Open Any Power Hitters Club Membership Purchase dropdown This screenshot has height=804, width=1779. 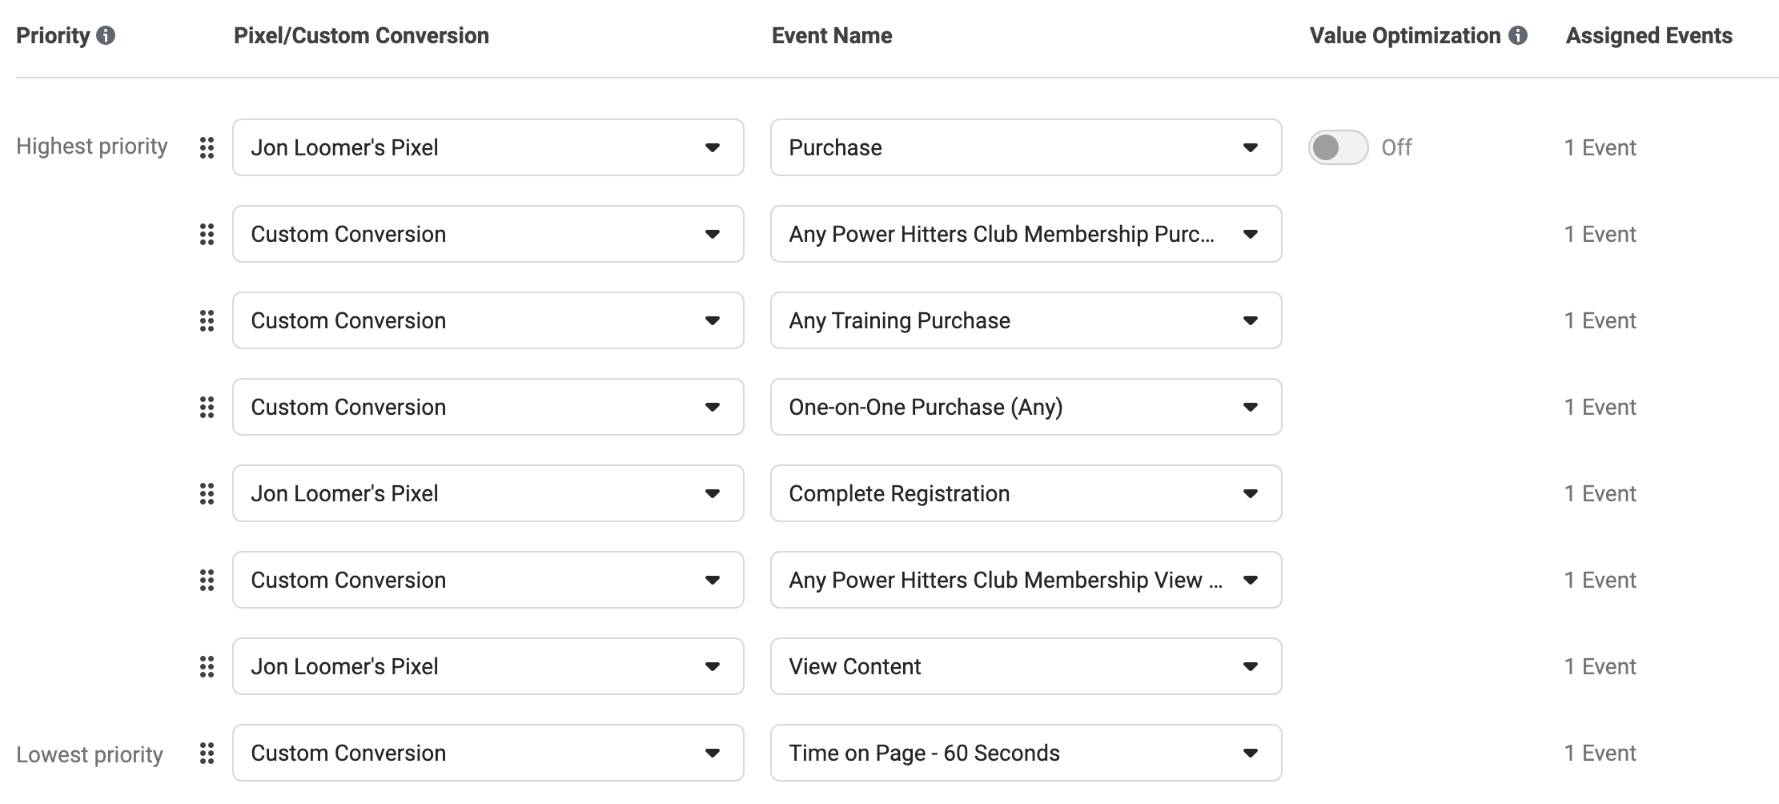click(1026, 234)
